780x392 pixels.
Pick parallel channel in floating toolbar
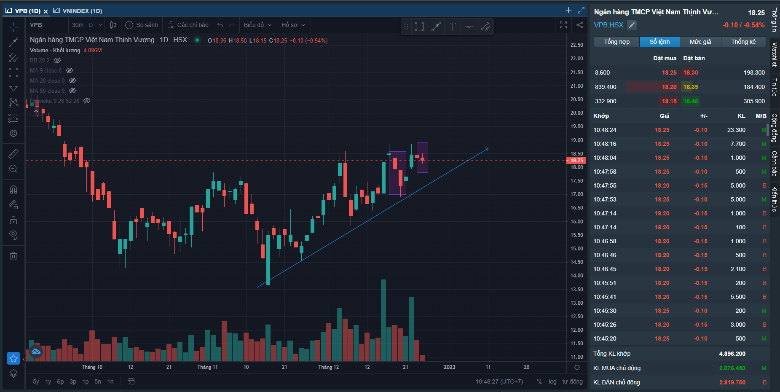(x=485, y=27)
